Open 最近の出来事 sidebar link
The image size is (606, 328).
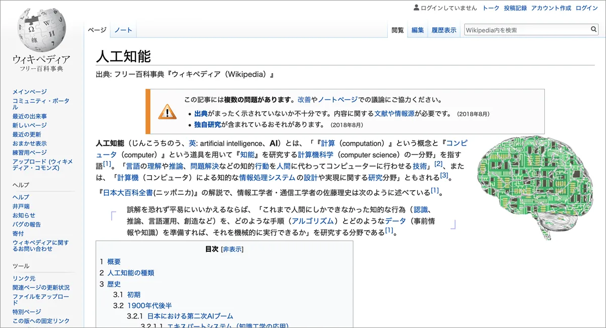point(30,117)
